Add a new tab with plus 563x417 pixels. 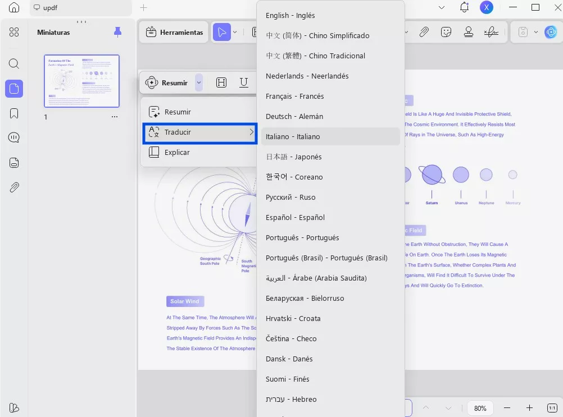tap(144, 7)
